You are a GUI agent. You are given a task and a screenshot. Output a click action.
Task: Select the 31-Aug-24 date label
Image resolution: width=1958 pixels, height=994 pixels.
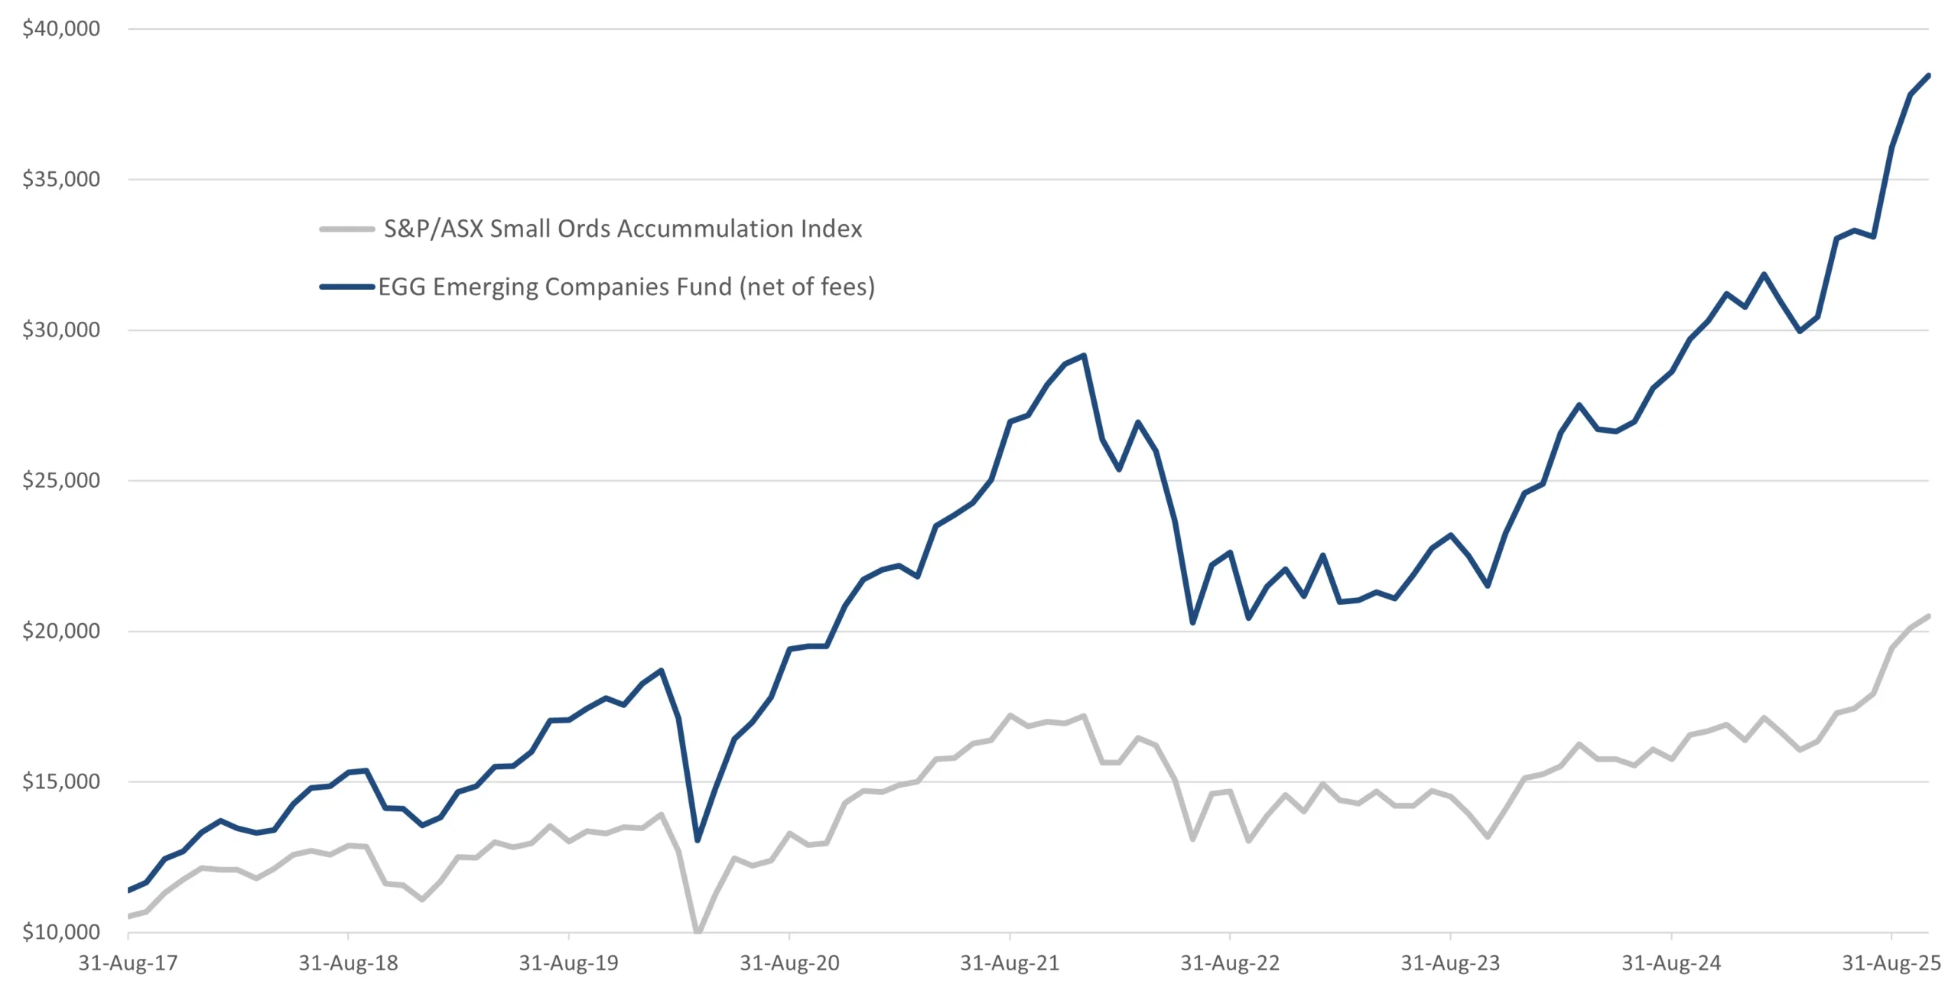tap(1671, 963)
